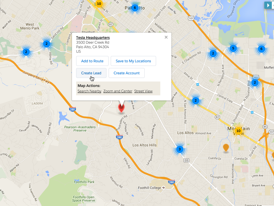This screenshot has width=274, height=206.
Task: Choose the Zoom and Center action
Action: pyautogui.click(x=118, y=91)
